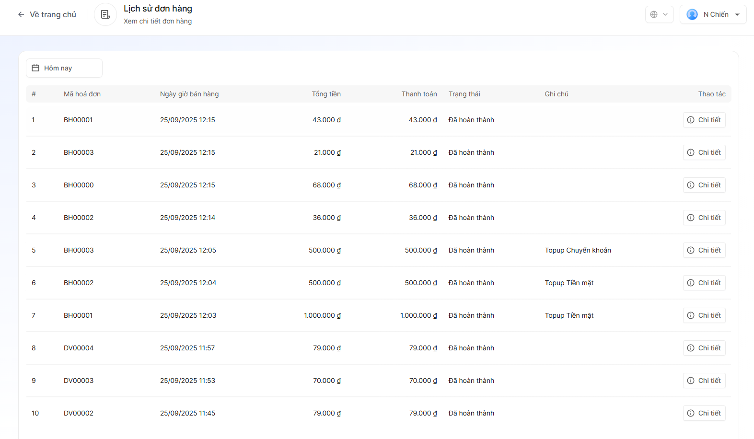Click the Trạng thái column header
This screenshot has height=439, width=754.
[x=464, y=94]
